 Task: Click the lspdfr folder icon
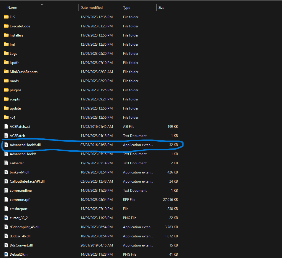[6, 62]
